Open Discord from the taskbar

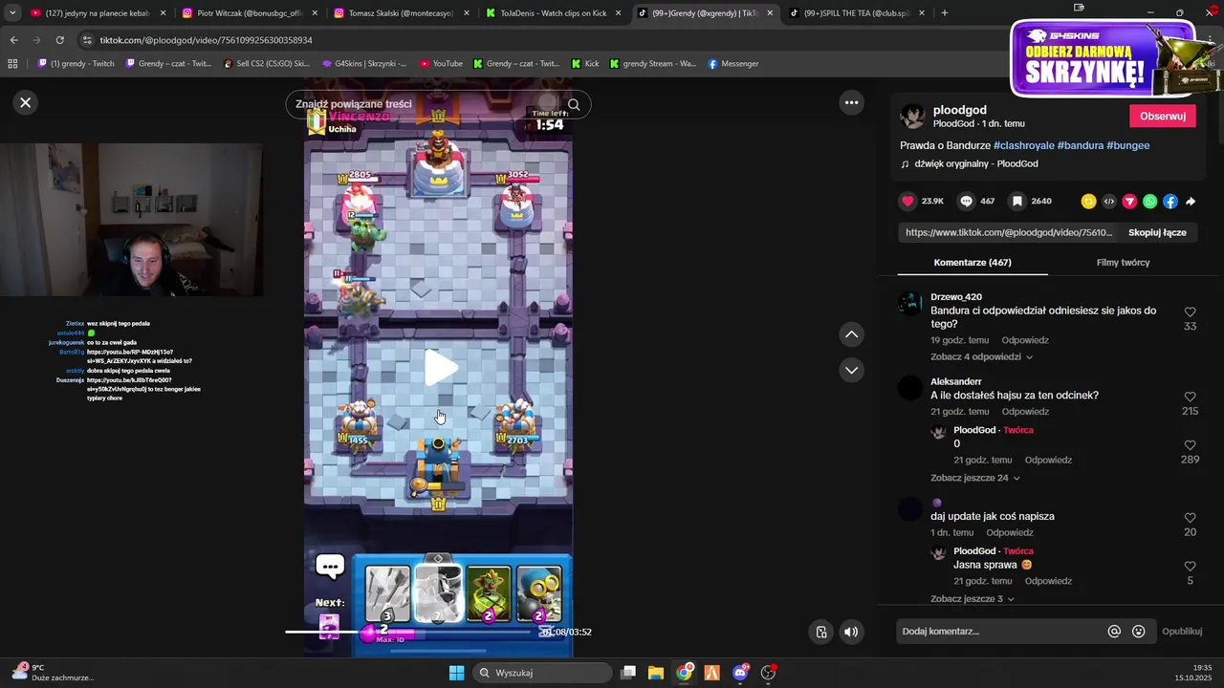coord(740,673)
